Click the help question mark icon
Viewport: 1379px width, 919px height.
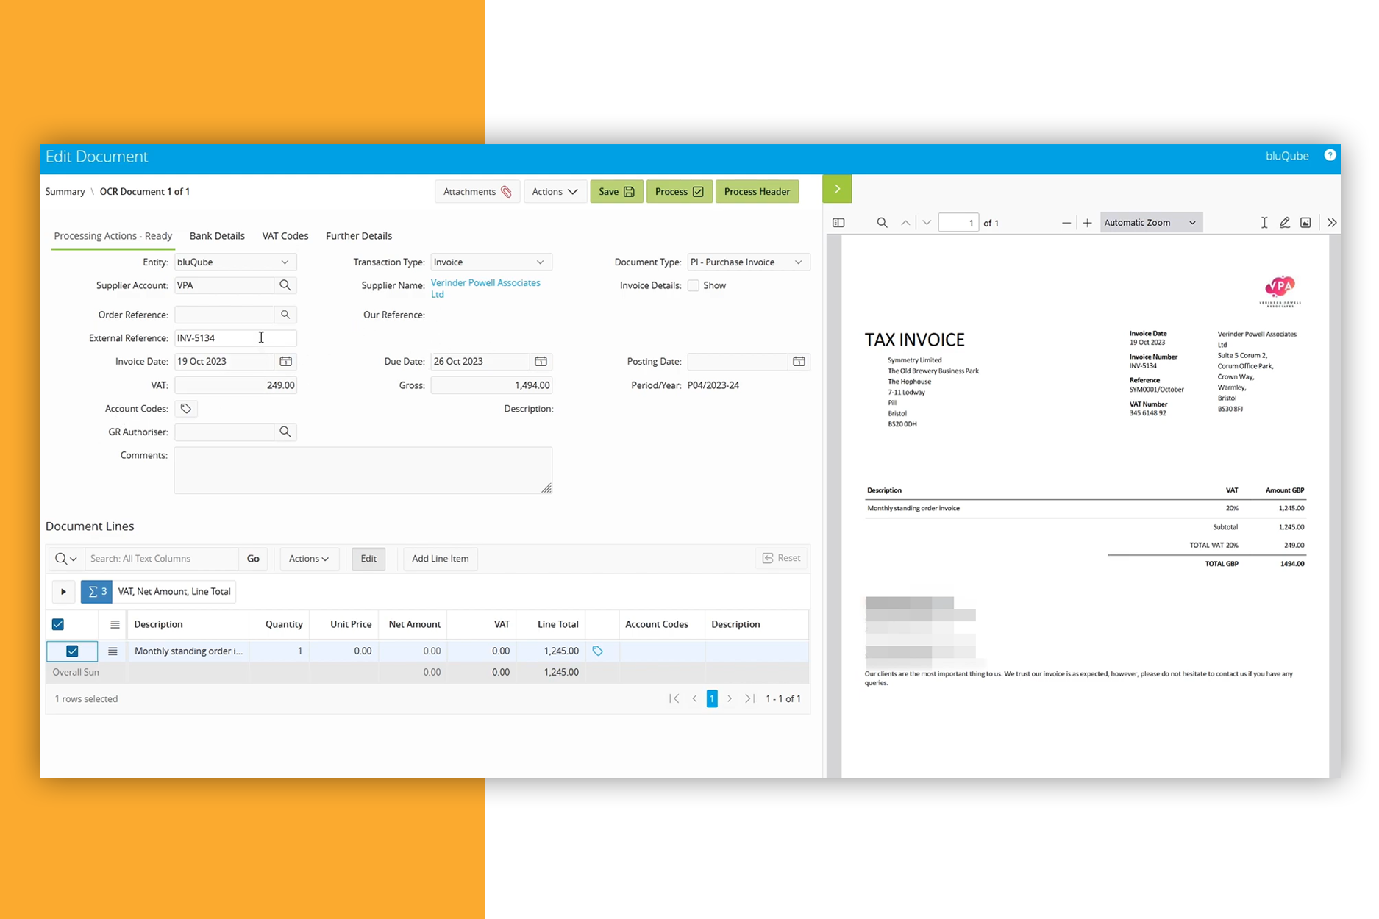1330,155
